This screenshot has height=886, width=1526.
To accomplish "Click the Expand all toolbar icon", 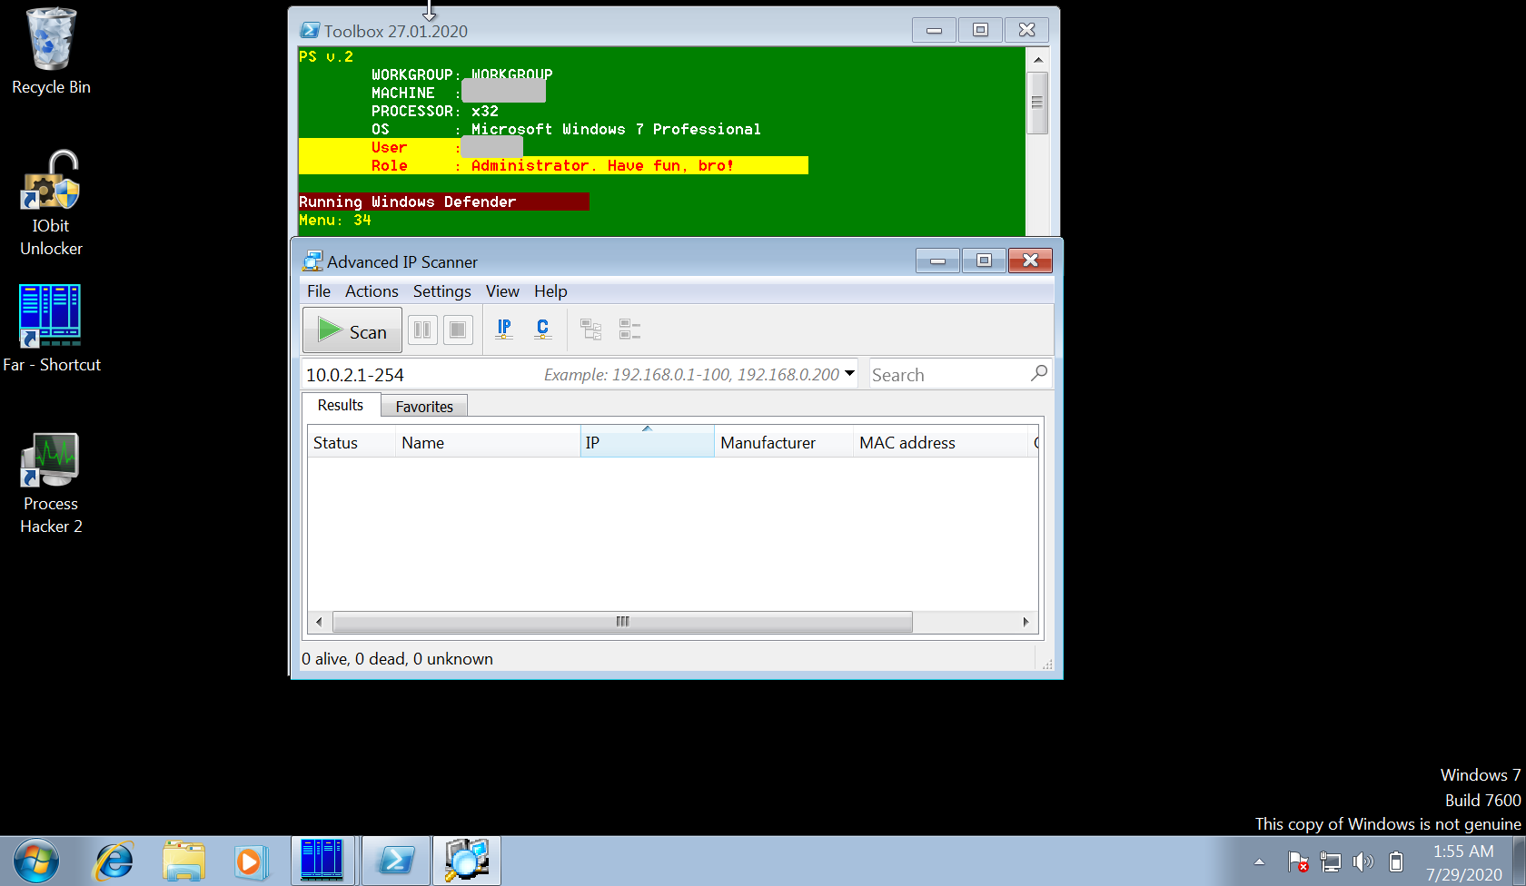I will pos(591,330).
